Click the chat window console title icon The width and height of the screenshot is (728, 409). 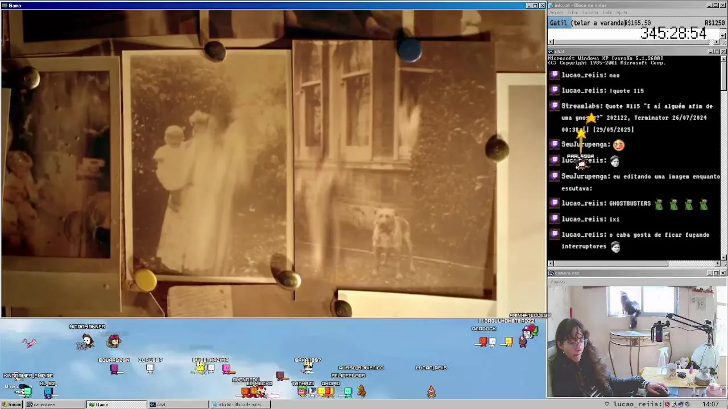pyautogui.click(x=551, y=52)
